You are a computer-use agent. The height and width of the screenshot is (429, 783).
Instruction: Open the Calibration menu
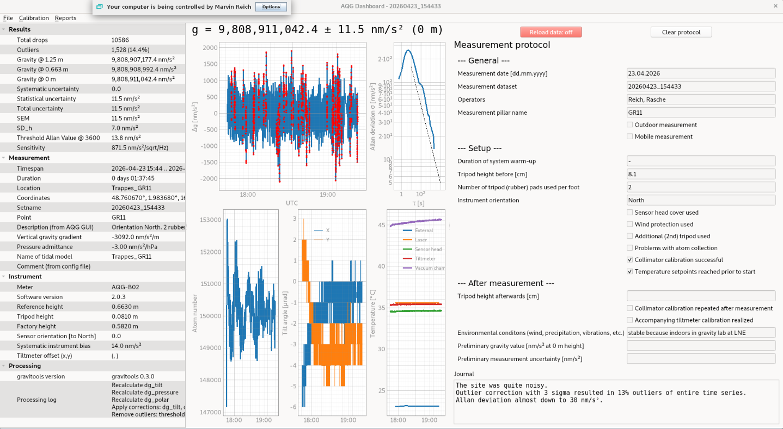(34, 18)
